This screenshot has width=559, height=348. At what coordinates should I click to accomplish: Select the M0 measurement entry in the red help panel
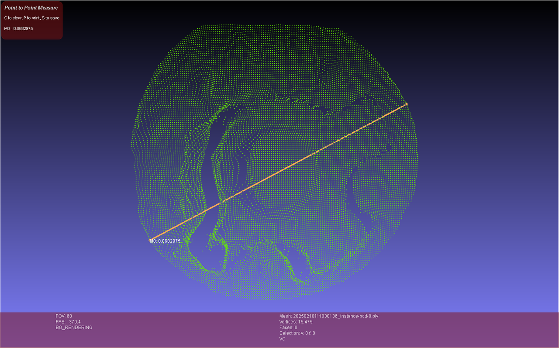[18, 28]
